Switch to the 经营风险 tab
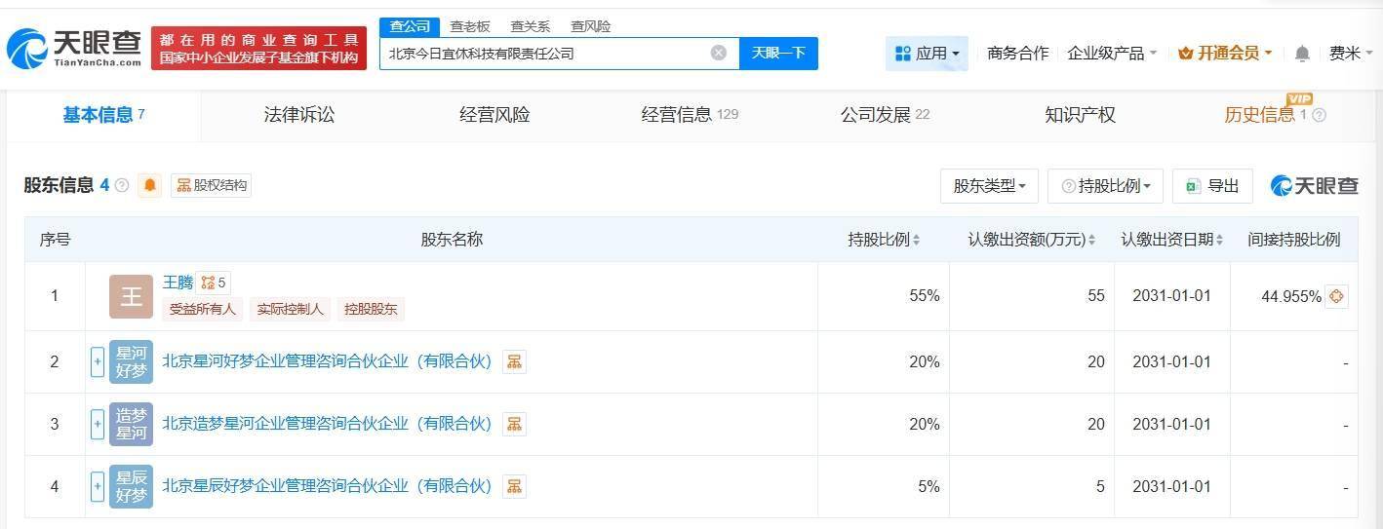1383x529 pixels. 494,115
